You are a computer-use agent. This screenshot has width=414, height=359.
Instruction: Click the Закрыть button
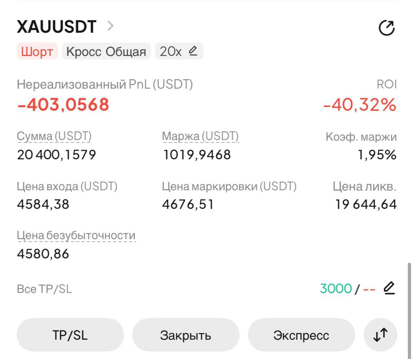coord(186,335)
